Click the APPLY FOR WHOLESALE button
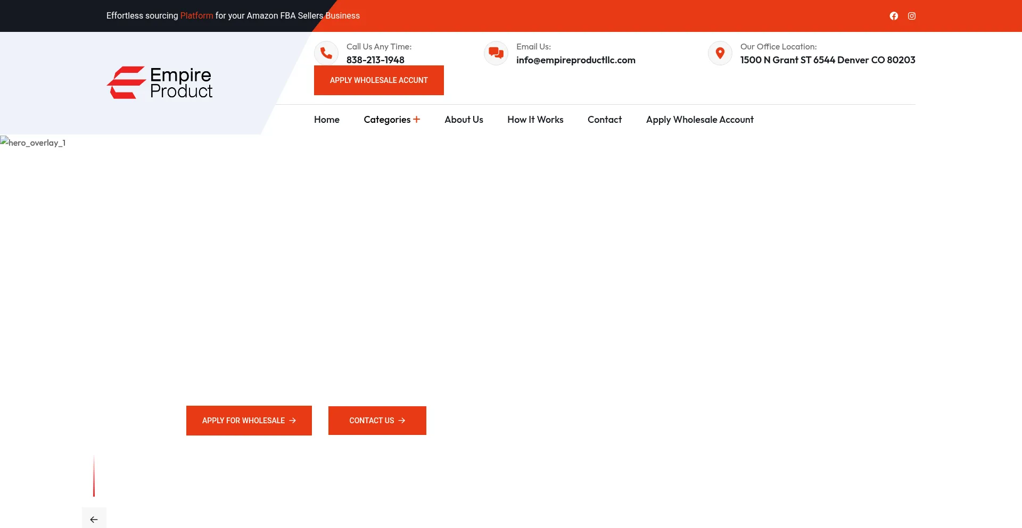This screenshot has width=1022, height=528. point(249,421)
